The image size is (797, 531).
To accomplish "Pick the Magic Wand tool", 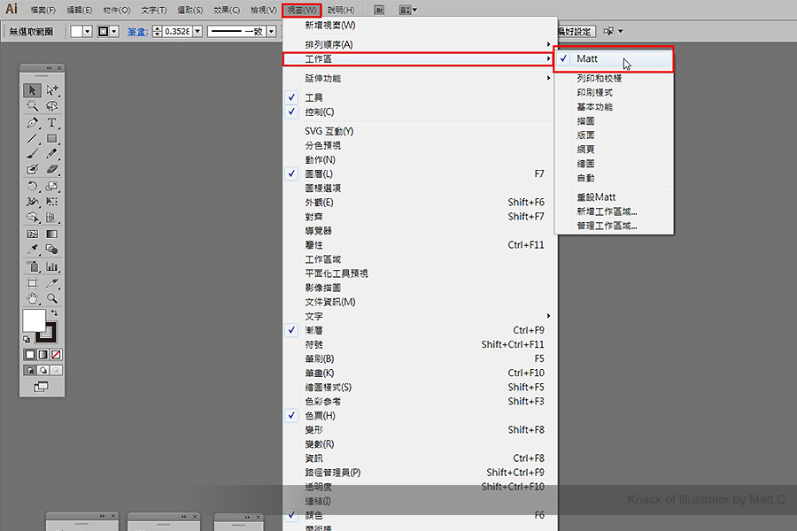I will [x=32, y=106].
